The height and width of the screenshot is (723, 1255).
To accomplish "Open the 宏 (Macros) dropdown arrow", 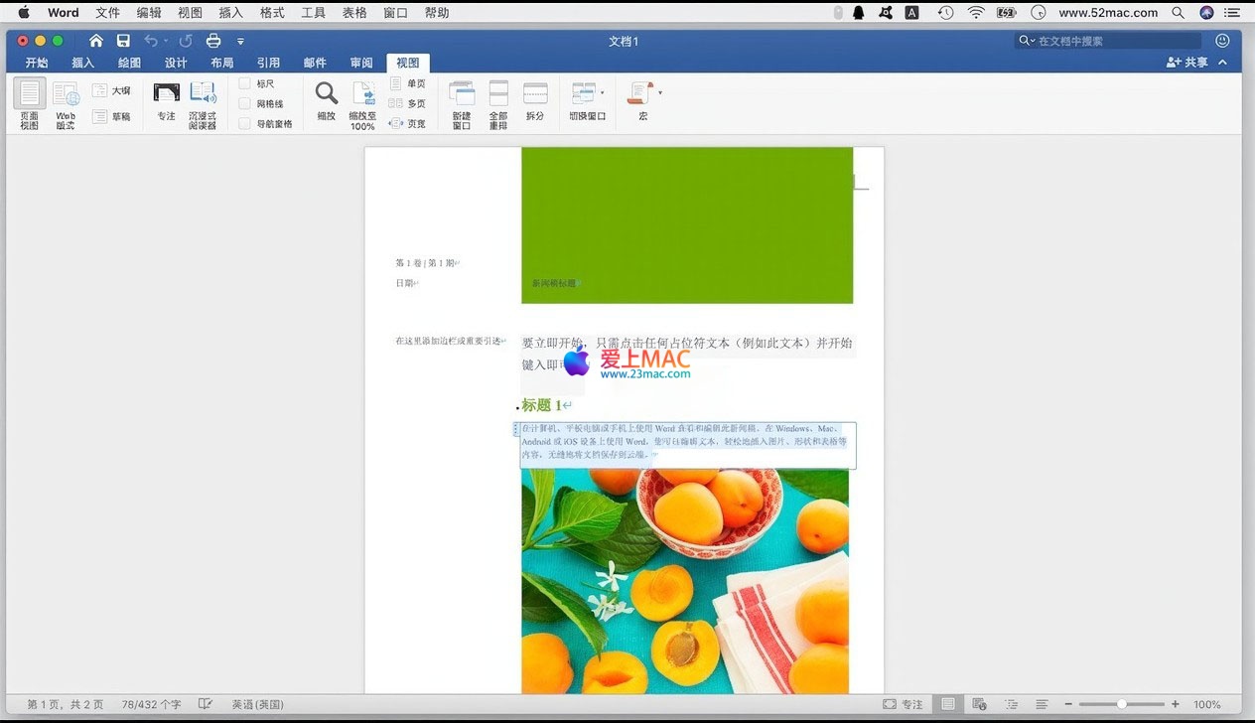I will click(659, 93).
